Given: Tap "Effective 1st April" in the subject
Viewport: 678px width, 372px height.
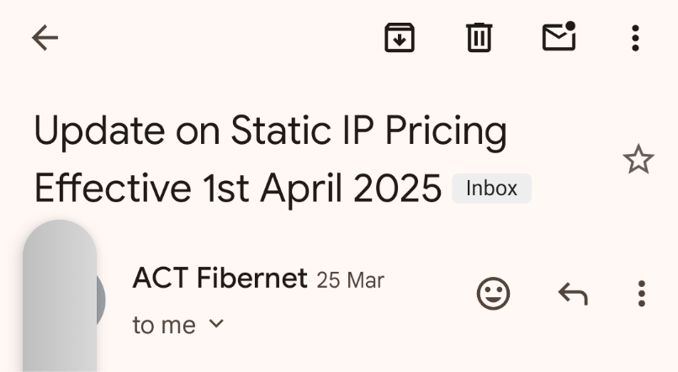Looking at the screenshot, I should tap(190, 189).
